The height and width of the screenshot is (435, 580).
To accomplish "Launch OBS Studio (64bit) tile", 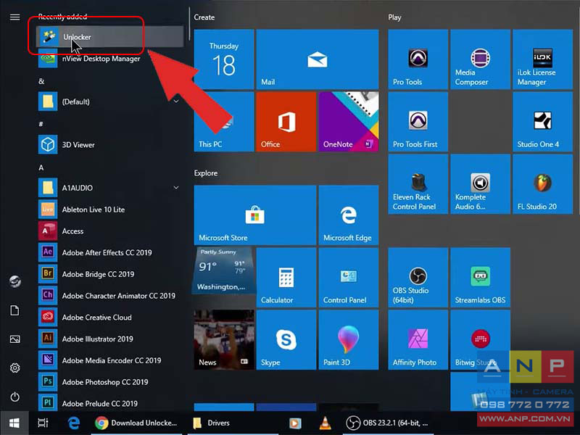I will 418,278.
